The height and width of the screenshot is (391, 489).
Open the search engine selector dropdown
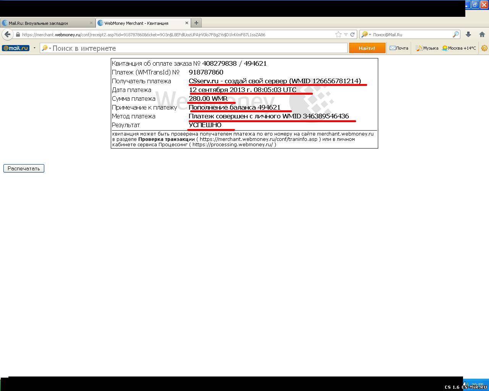[366, 34]
